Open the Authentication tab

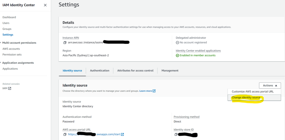coord(100,71)
